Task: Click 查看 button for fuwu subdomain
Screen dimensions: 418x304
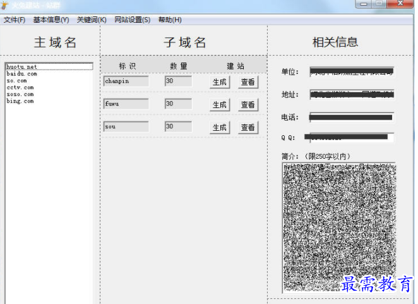Action: click(248, 105)
